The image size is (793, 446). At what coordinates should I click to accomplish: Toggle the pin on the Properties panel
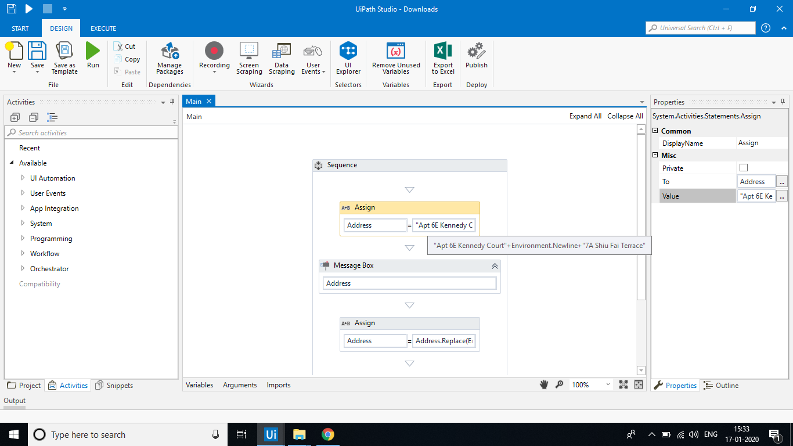click(783, 101)
